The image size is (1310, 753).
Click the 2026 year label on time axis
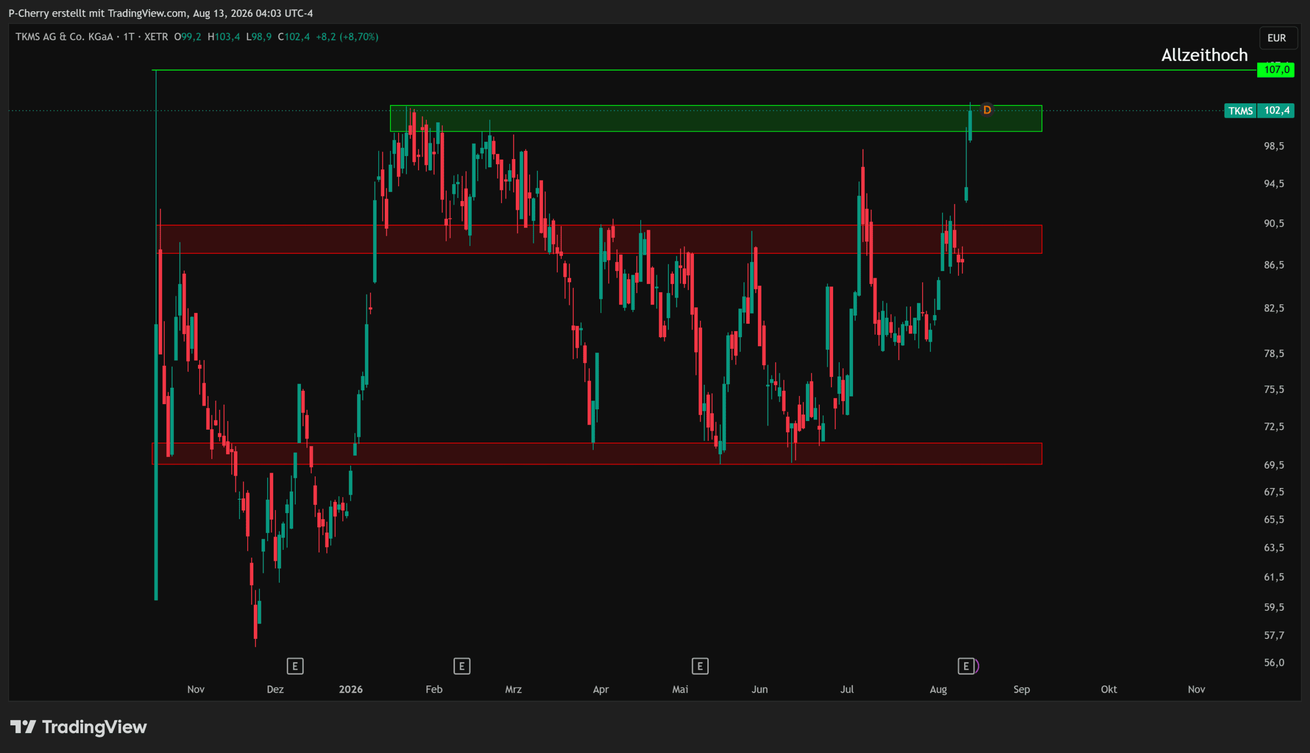point(351,689)
